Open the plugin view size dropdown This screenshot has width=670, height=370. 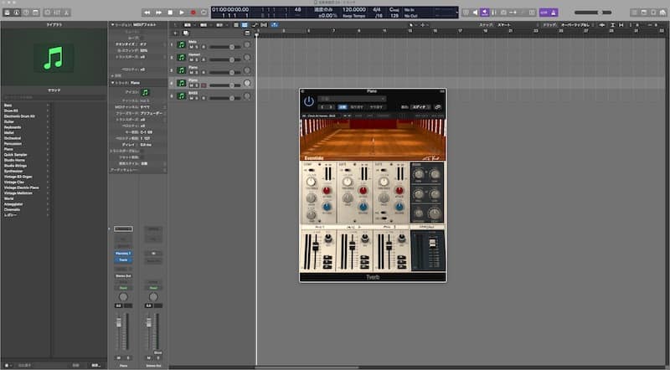pyautogui.click(x=420, y=107)
